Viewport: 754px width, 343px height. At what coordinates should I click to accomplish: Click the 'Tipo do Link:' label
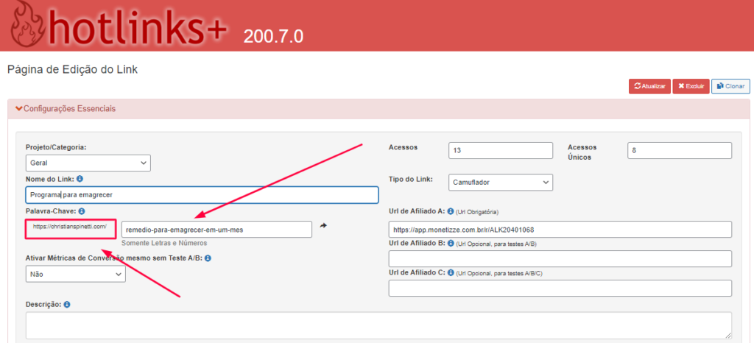pyautogui.click(x=411, y=179)
